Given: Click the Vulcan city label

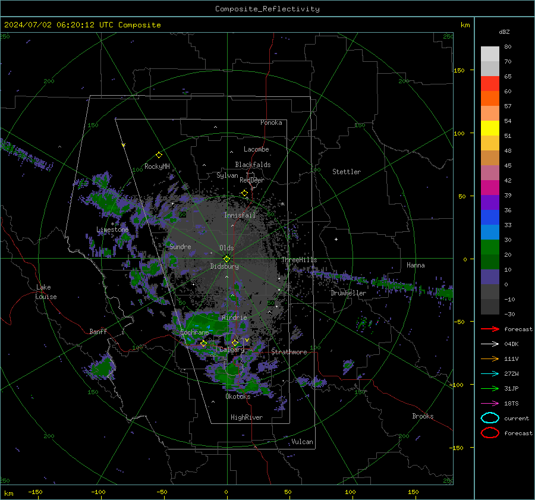Looking at the screenshot, I should [x=302, y=442].
